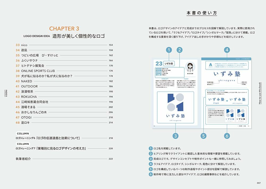Open contents entry 37 ヒトデナシ展覧会
The image size is (266, 189).
[x=64, y=66]
